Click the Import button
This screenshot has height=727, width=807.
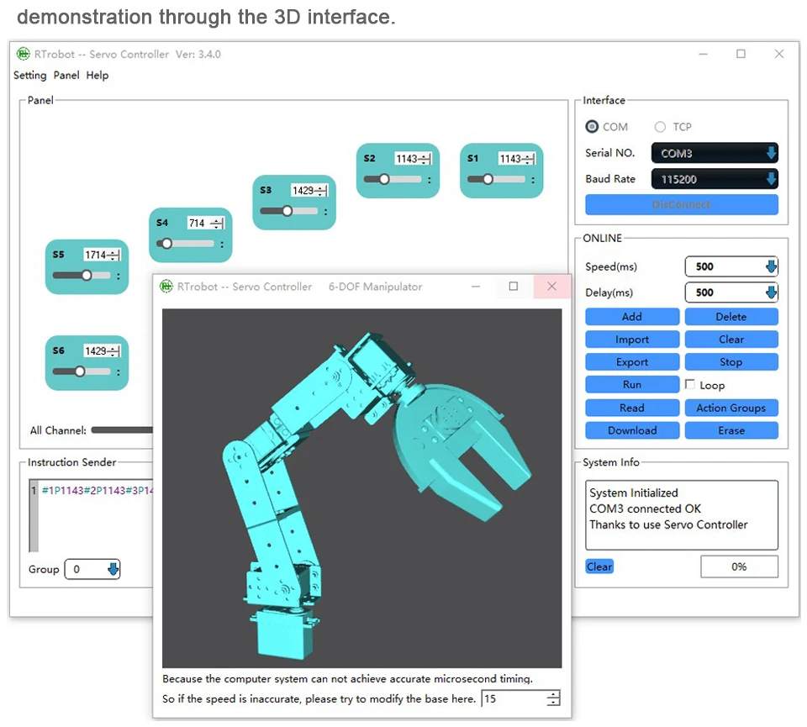point(632,339)
